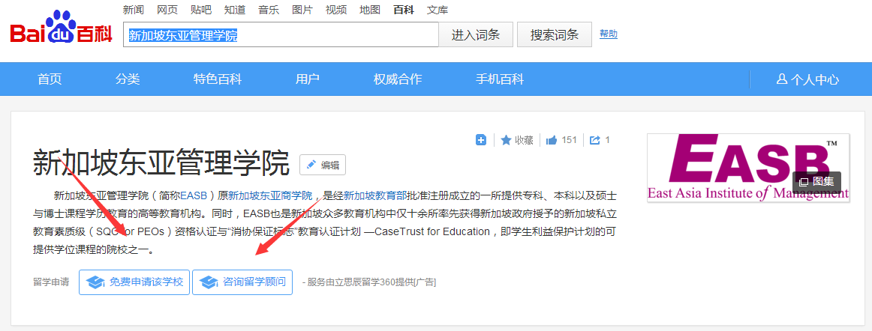Image resolution: width=872 pixels, height=331 pixels.
Task: Open the 图集 gallery overlay
Action: (x=816, y=182)
